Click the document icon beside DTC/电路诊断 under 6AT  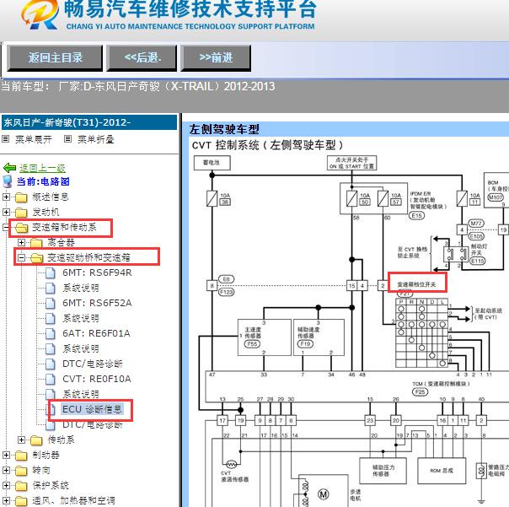pyautogui.click(x=51, y=364)
